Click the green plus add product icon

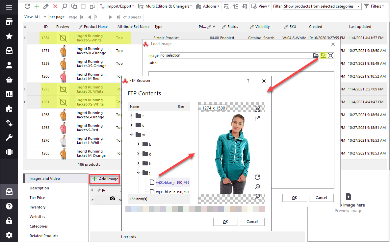pyautogui.click(x=37, y=6)
